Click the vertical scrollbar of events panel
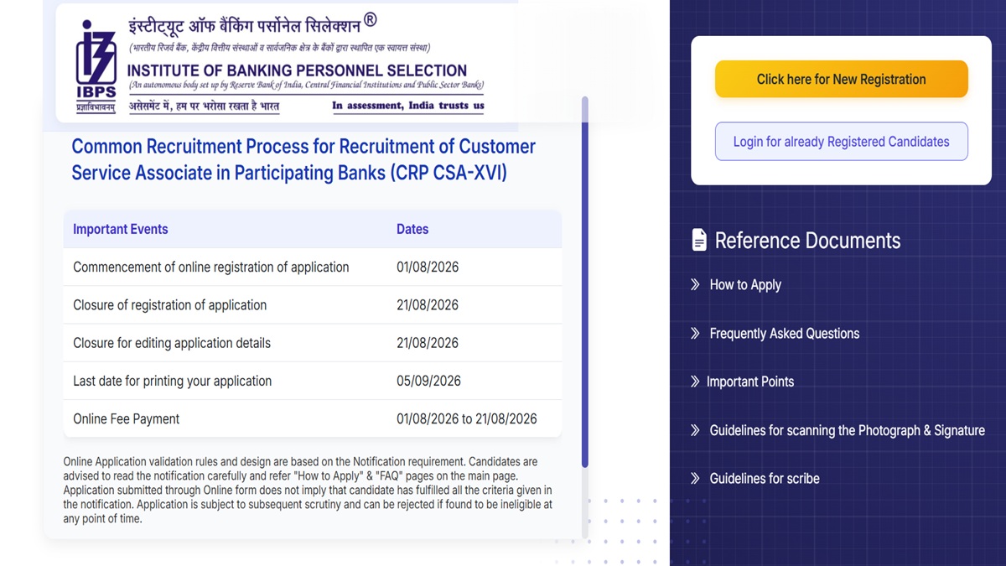 (x=585, y=282)
